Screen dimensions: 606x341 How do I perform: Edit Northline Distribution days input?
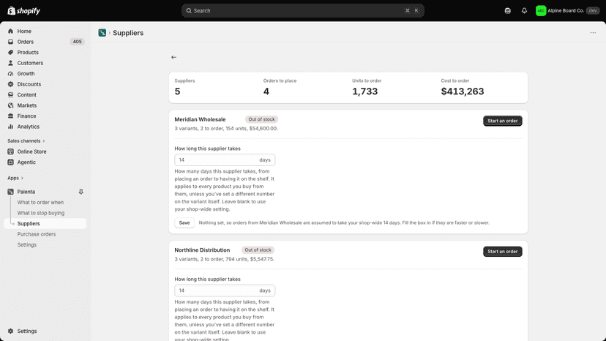pos(225,291)
